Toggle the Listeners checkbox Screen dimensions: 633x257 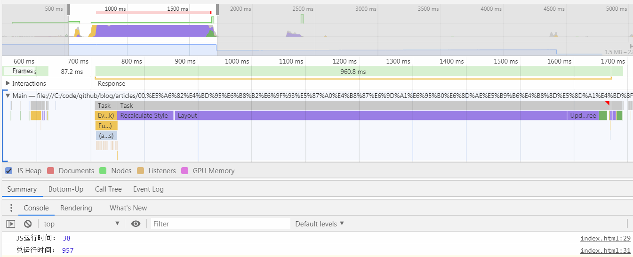pyautogui.click(x=140, y=170)
